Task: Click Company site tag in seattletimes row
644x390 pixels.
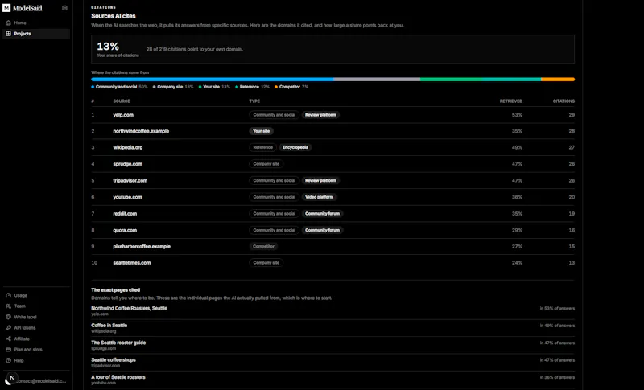Action: coord(266,263)
